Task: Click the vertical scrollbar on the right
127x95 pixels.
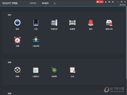Action: [x=126, y=43]
